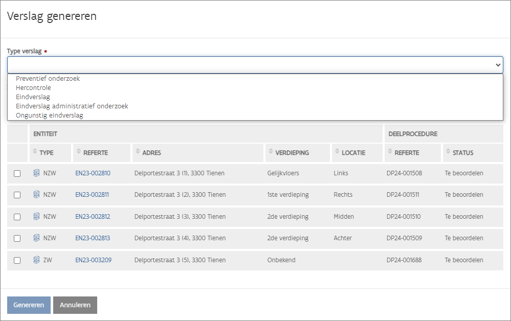Click the entity icon in the EN23-003209 row

(36, 260)
